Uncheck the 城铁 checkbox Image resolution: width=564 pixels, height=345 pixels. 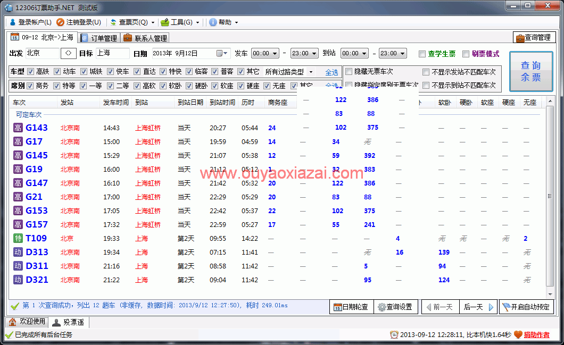[84, 72]
